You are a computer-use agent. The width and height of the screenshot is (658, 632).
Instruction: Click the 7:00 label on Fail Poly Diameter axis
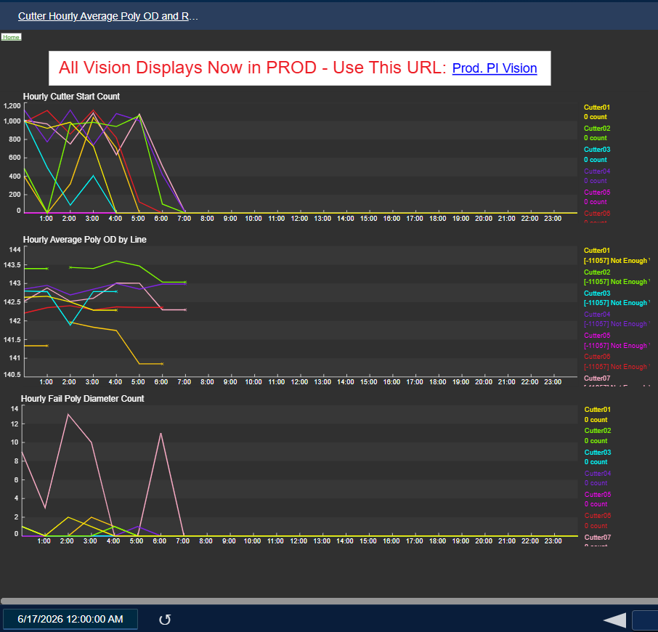(182, 541)
